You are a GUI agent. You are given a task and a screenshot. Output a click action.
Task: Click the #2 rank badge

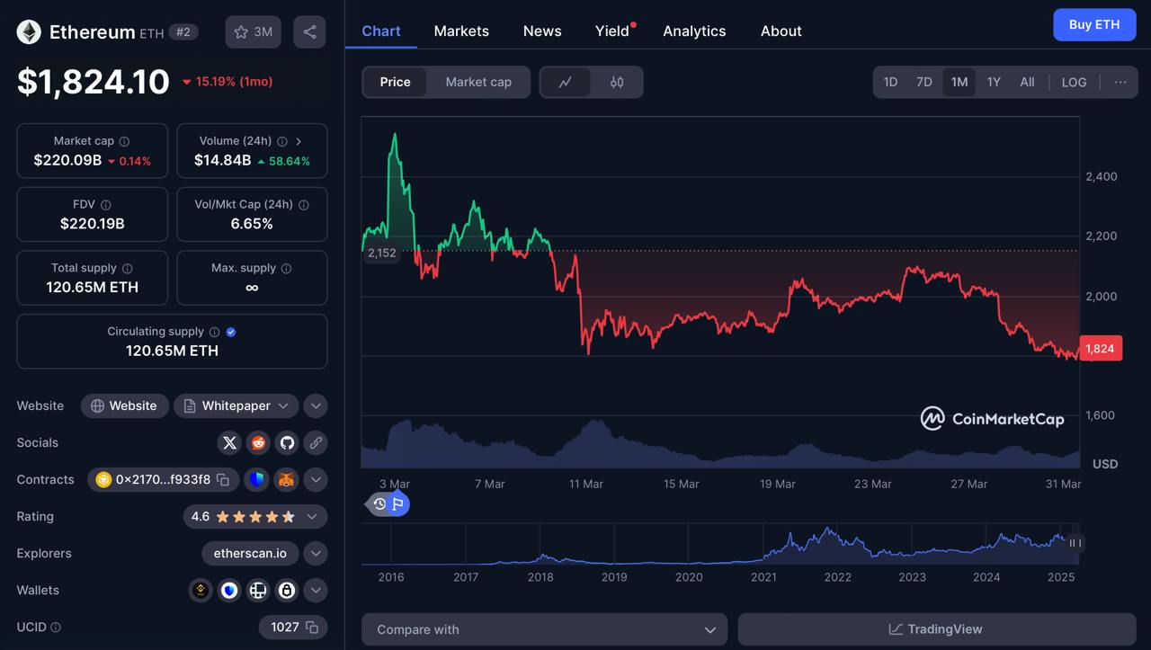coord(183,32)
